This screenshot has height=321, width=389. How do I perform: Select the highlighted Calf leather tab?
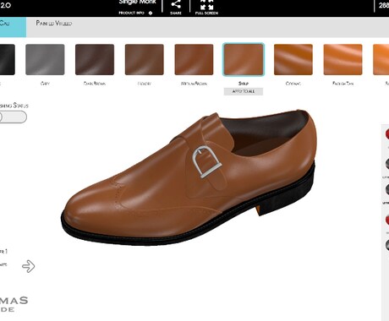tap(13, 27)
